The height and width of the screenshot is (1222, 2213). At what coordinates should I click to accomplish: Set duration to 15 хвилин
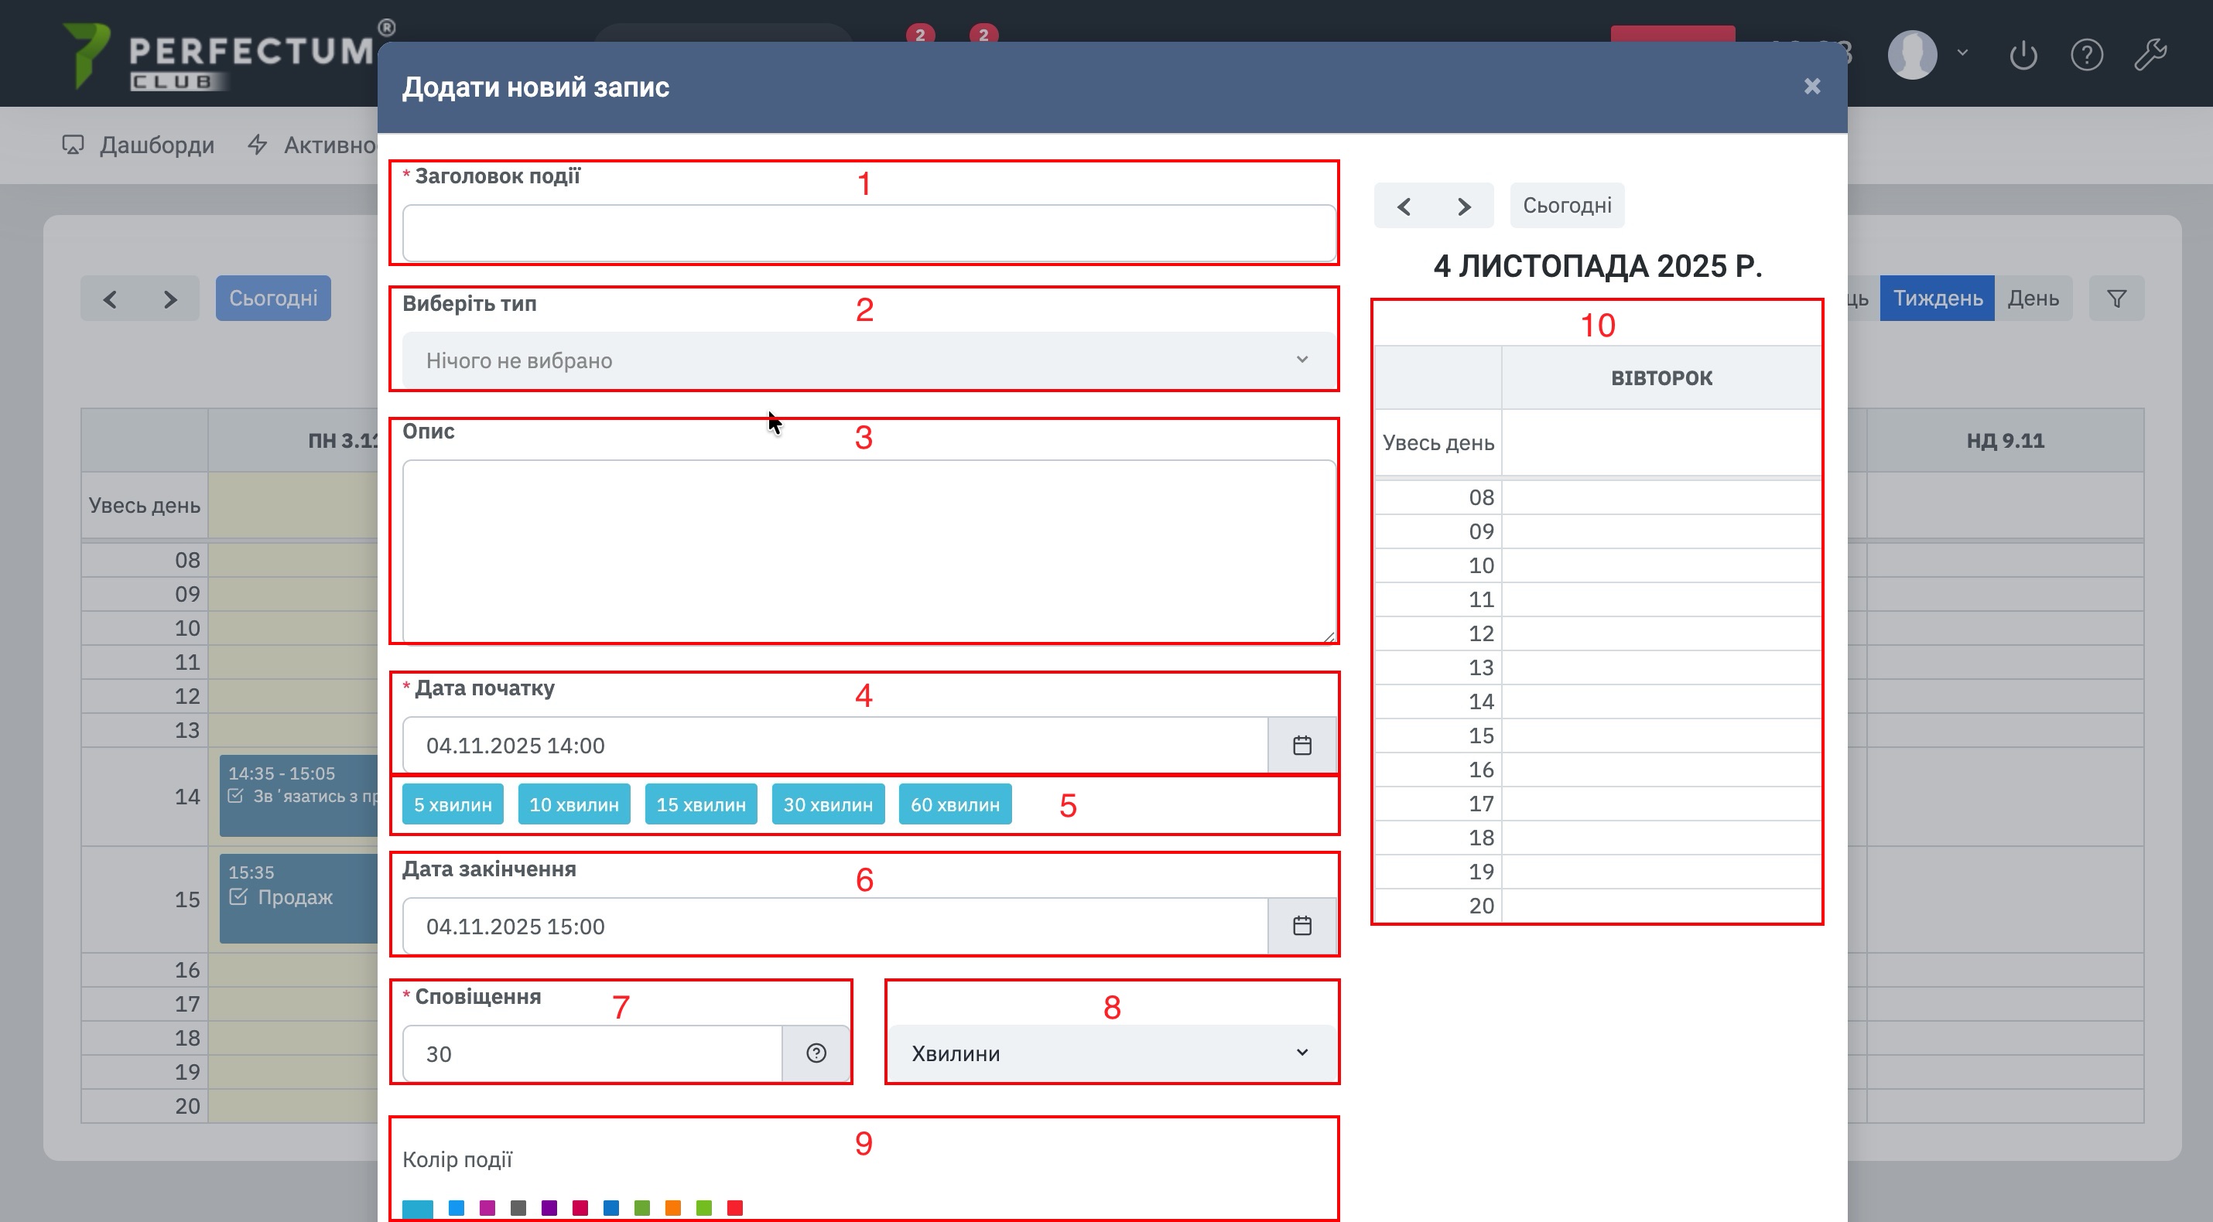point(700,804)
